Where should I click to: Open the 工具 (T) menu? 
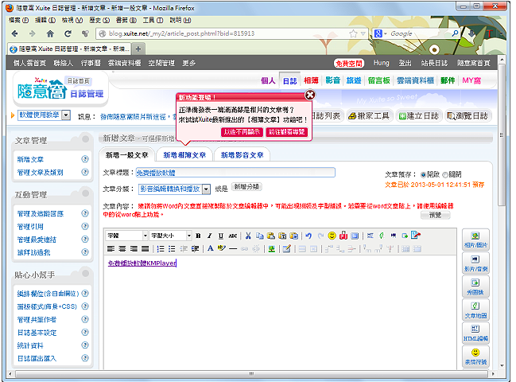click(x=153, y=20)
